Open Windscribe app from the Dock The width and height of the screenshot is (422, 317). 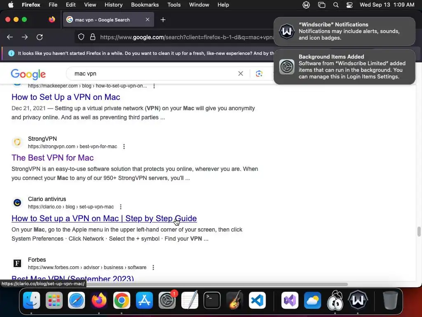pos(358,300)
